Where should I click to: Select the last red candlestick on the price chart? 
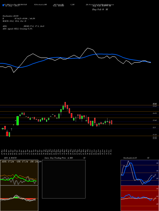click(x=112, y=122)
